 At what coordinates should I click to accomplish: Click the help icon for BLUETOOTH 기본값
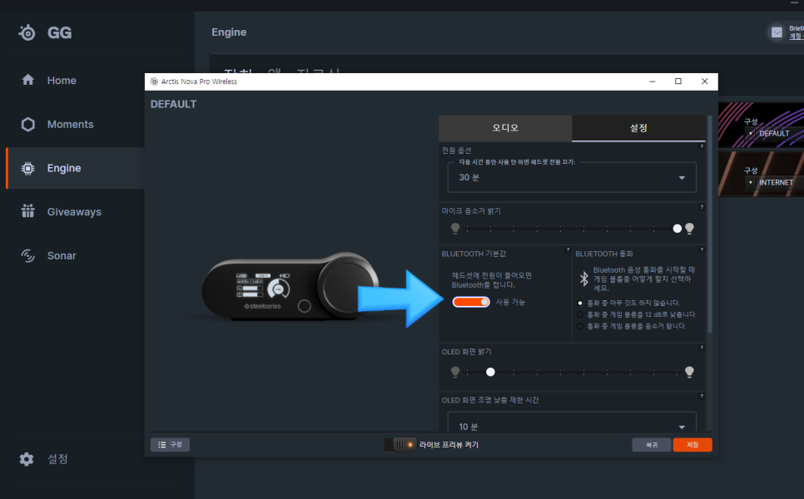pyautogui.click(x=568, y=249)
